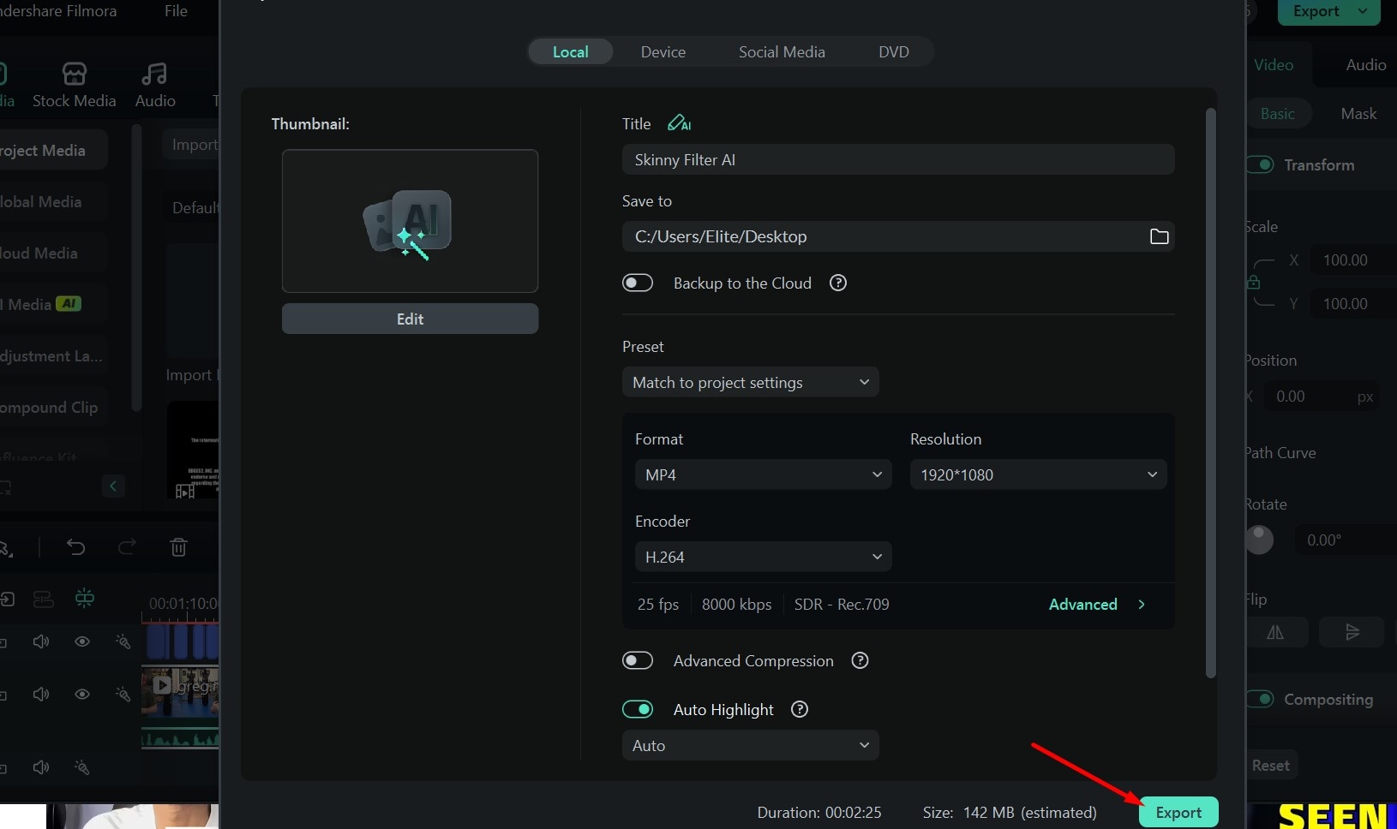The height and width of the screenshot is (829, 1397).
Task: Click the greg track magic wand icon
Action: [x=123, y=694]
